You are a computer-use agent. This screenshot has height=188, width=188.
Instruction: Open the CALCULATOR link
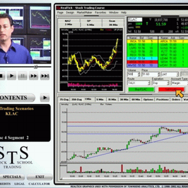pos(39,184)
